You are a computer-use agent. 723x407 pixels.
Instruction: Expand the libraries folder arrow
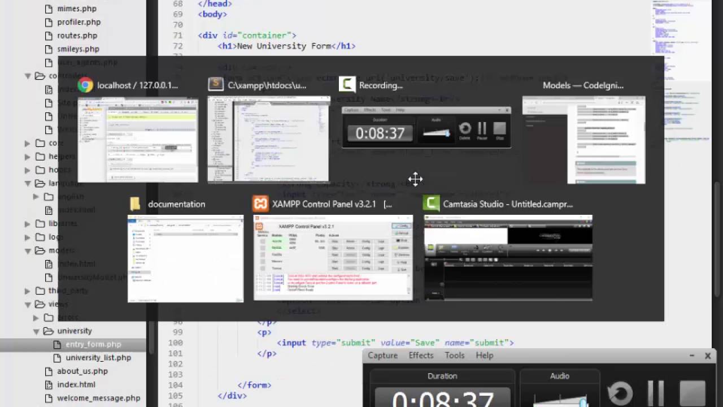click(28, 224)
